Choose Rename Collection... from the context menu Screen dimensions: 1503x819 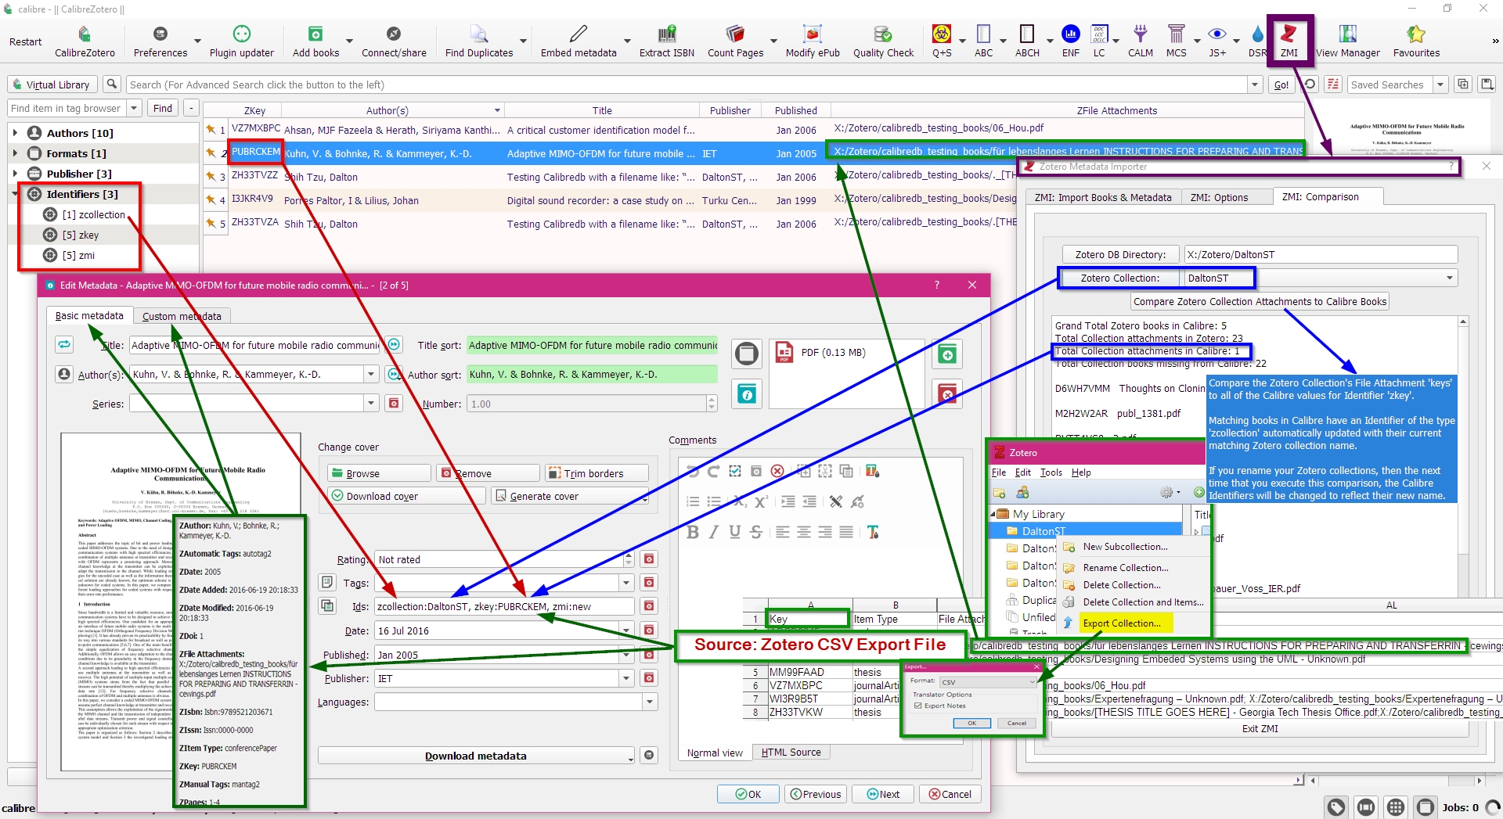click(x=1125, y=568)
